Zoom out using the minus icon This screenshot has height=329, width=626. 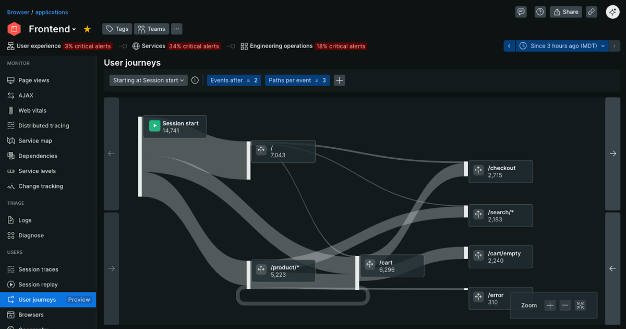coord(565,305)
